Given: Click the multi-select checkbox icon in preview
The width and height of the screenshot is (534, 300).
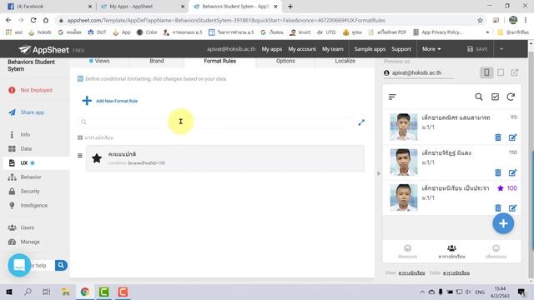Looking at the screenshot, I should [495, 97].
